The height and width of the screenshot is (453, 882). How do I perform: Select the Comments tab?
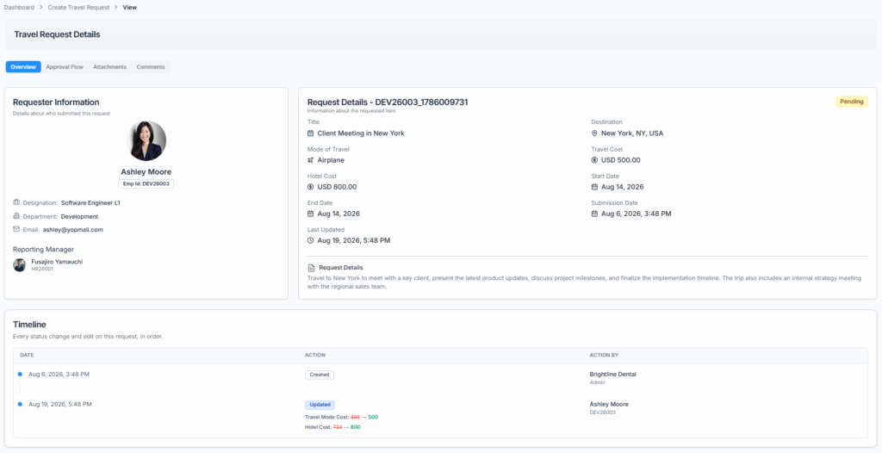click(x=151, y=67)
